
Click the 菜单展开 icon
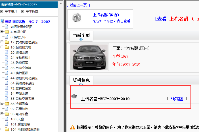[2, 12]
